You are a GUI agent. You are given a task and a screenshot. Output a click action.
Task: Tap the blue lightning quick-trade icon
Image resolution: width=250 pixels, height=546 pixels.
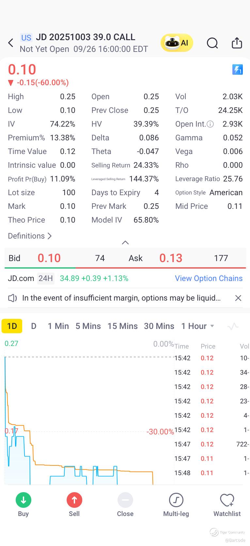pos(237,70)
